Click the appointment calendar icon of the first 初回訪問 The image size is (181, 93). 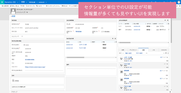coord(121,72)
